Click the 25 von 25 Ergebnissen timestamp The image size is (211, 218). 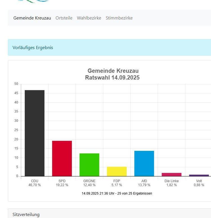[117, 193]
